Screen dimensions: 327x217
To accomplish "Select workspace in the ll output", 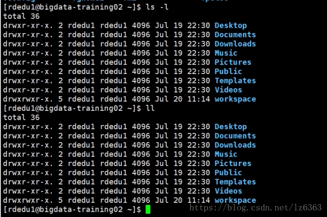I will click(x=235, y=200).
